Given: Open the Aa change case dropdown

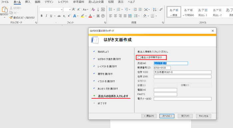Looking at the screenshot, I should click(x=86, y=10).
